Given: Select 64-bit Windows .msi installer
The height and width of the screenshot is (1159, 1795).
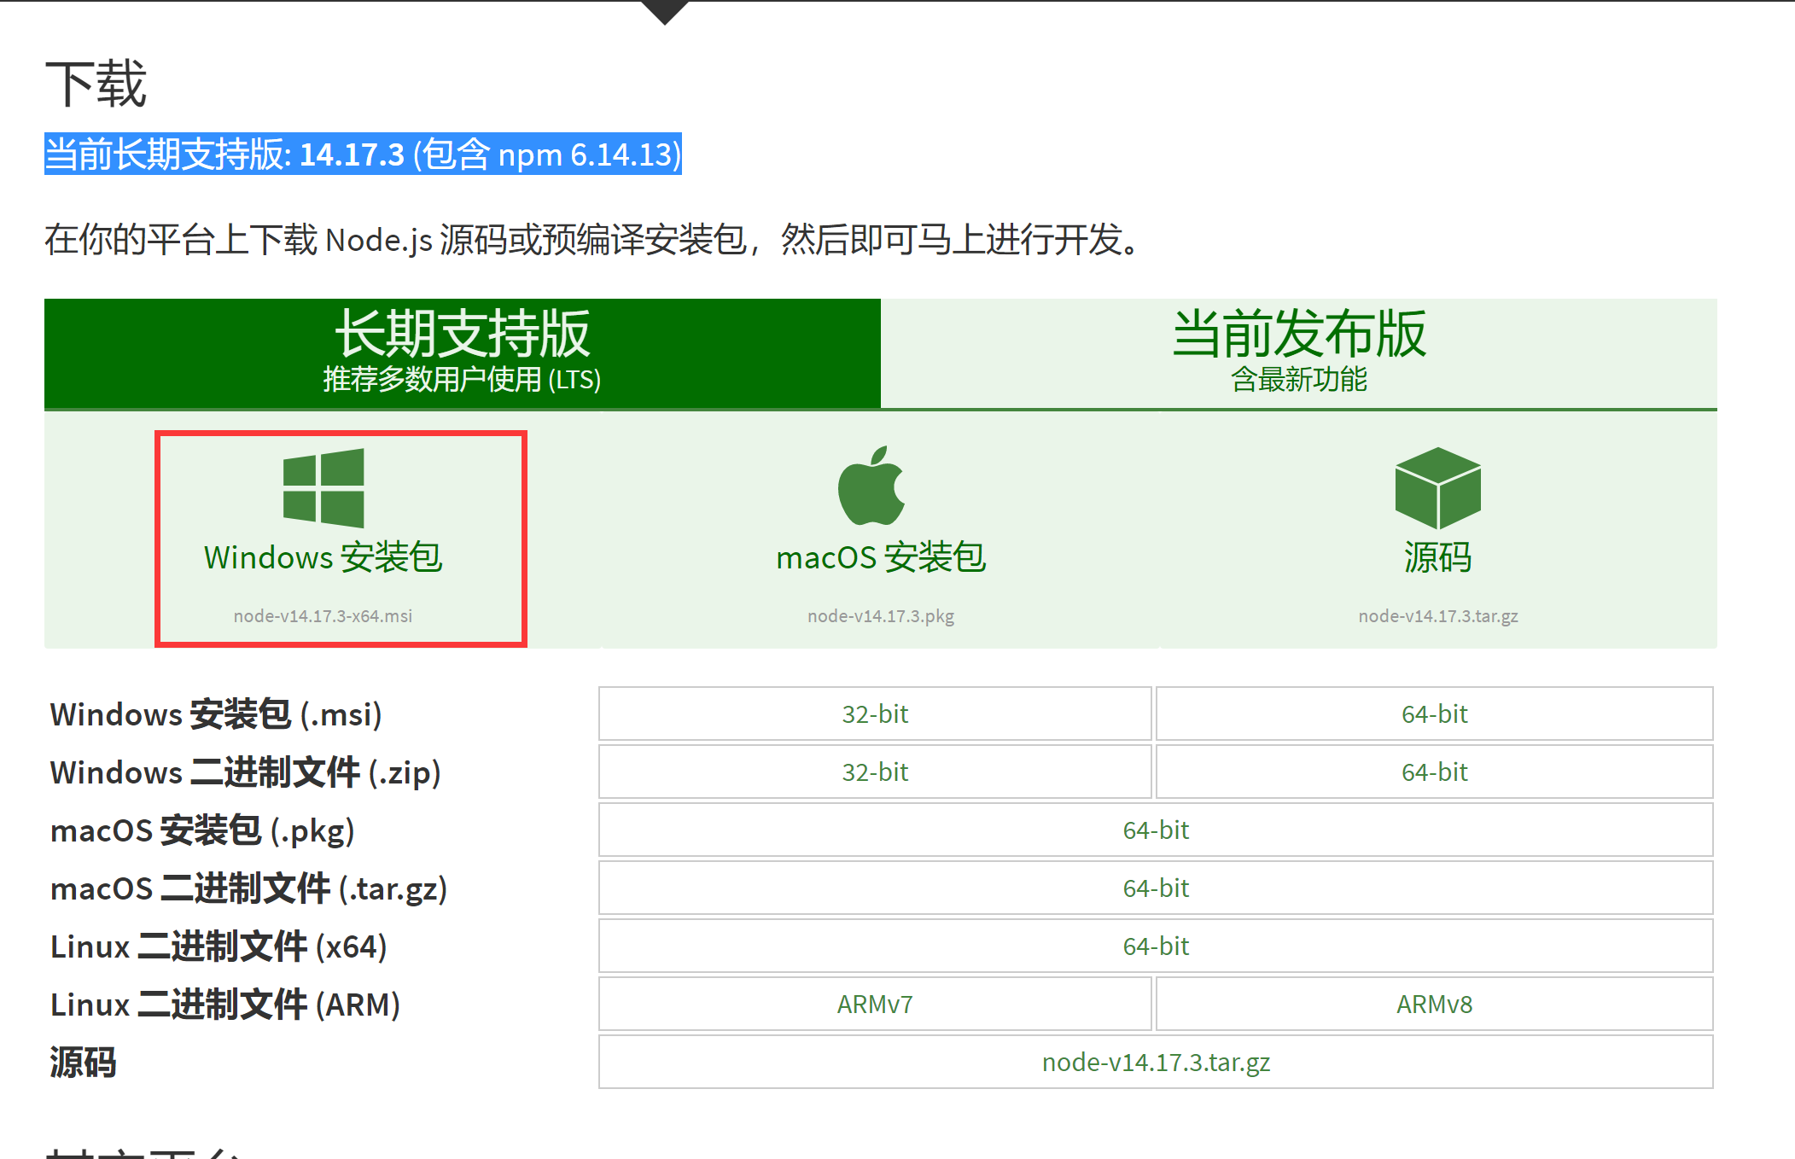Looking at the screenshot, I should pos(1435,713).
